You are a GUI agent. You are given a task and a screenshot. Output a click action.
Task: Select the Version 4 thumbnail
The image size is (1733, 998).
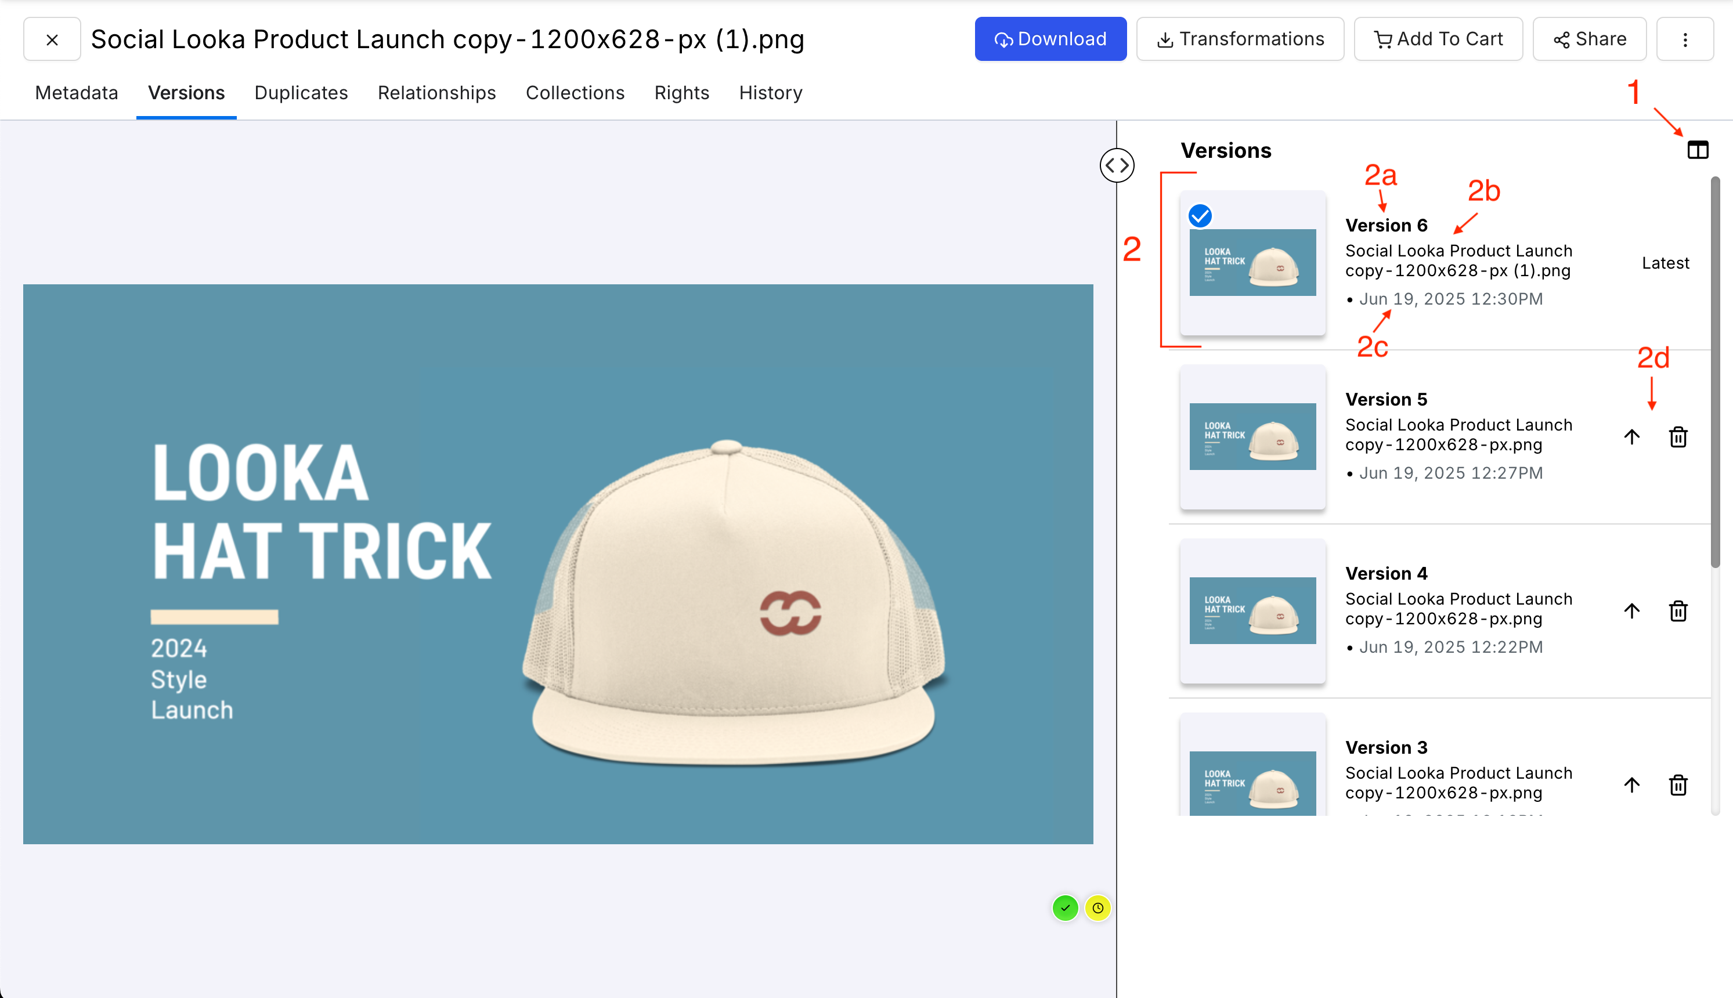click(1252, 611)
